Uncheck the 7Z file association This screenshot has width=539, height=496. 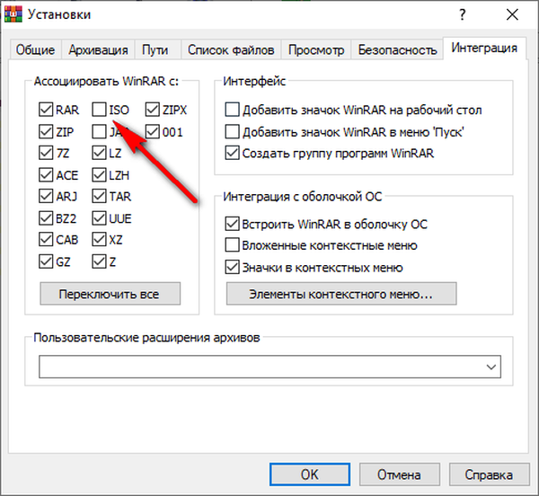click(x=47, y=154)
